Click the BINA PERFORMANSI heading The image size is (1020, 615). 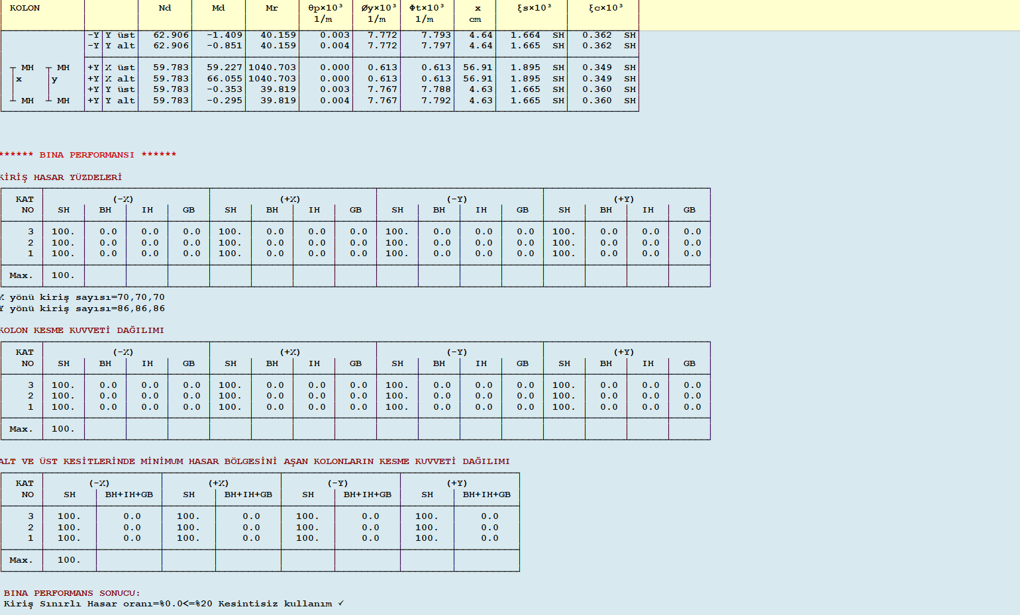pyautogui.click(x=88, y=155)
